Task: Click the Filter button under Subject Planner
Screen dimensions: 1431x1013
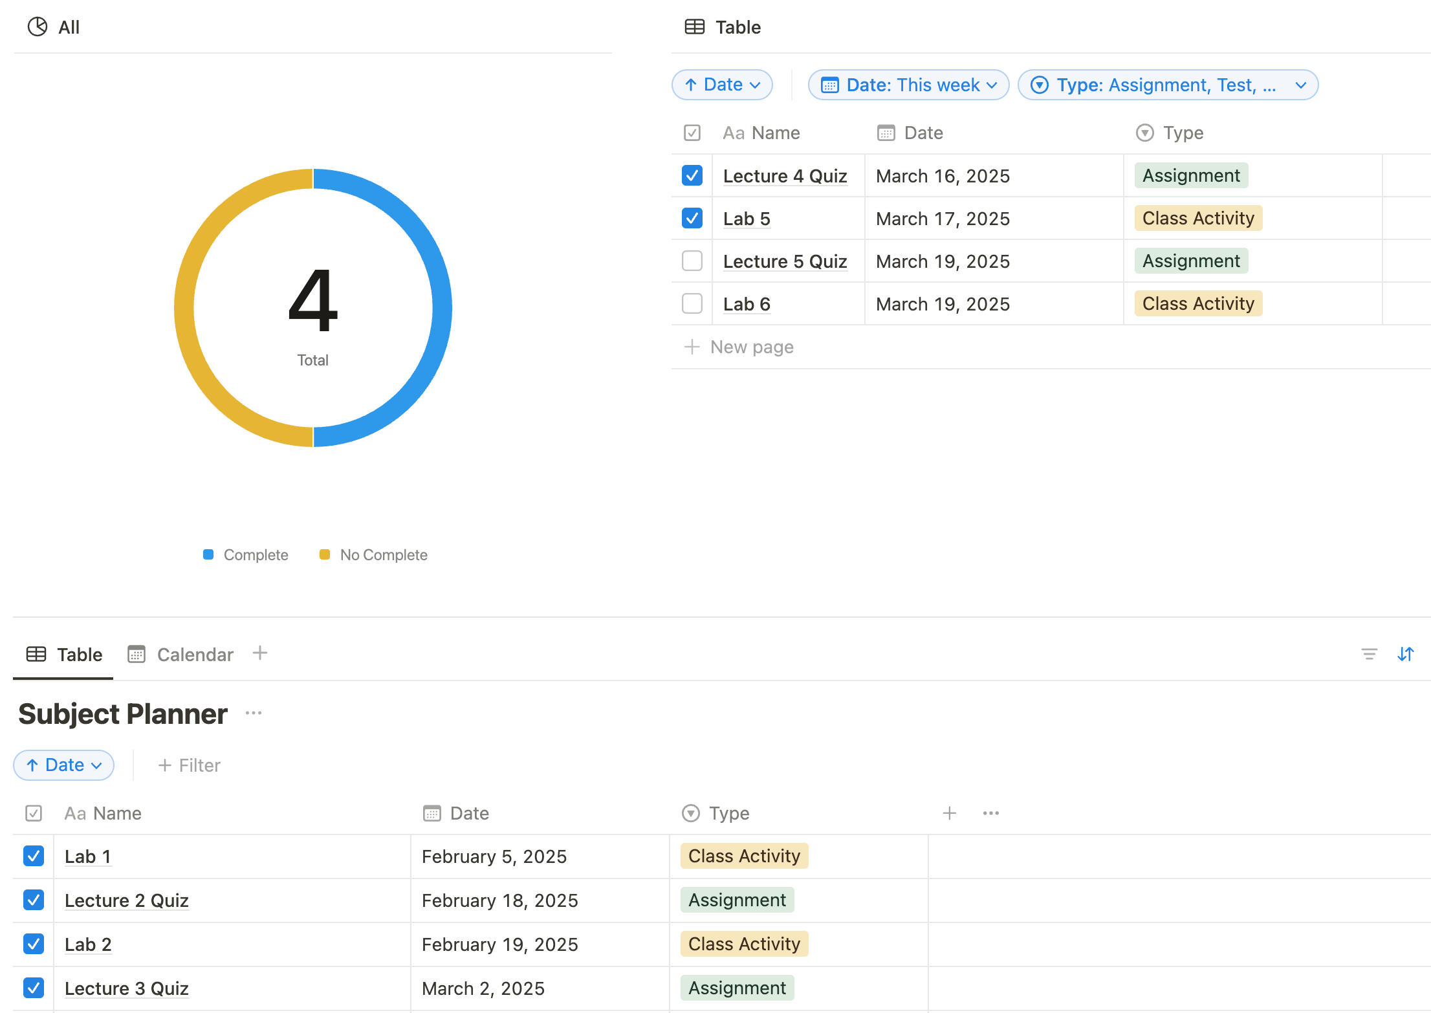Action: 190,765
